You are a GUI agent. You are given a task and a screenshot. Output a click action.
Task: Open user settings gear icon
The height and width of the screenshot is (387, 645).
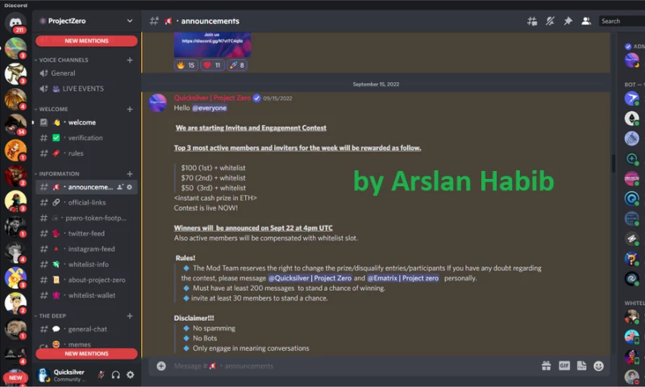tap(130, 374)
